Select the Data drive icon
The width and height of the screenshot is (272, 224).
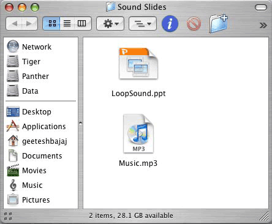point(13,91)
